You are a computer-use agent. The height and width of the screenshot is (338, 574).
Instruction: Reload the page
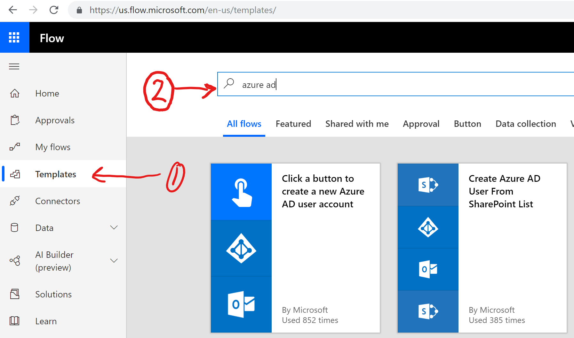click(x=54, y=10)
